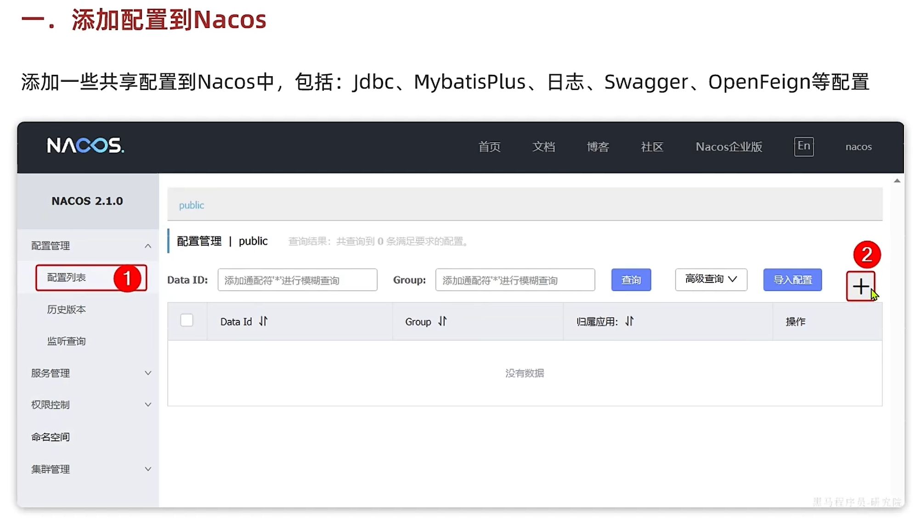
Task: Select the public namespace tab
Action: click(x=192, y=205)
